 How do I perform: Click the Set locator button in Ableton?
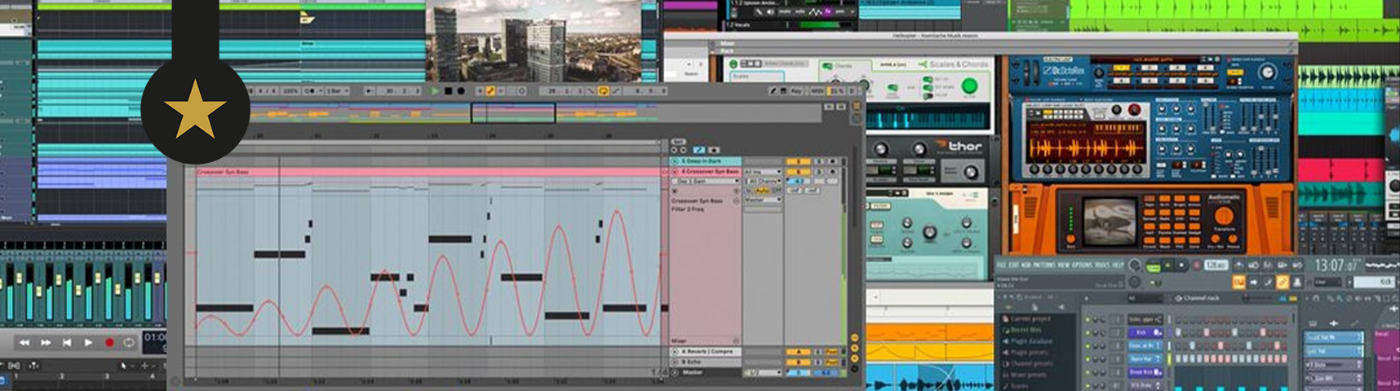pyautogui.click(x=679, y=142)
